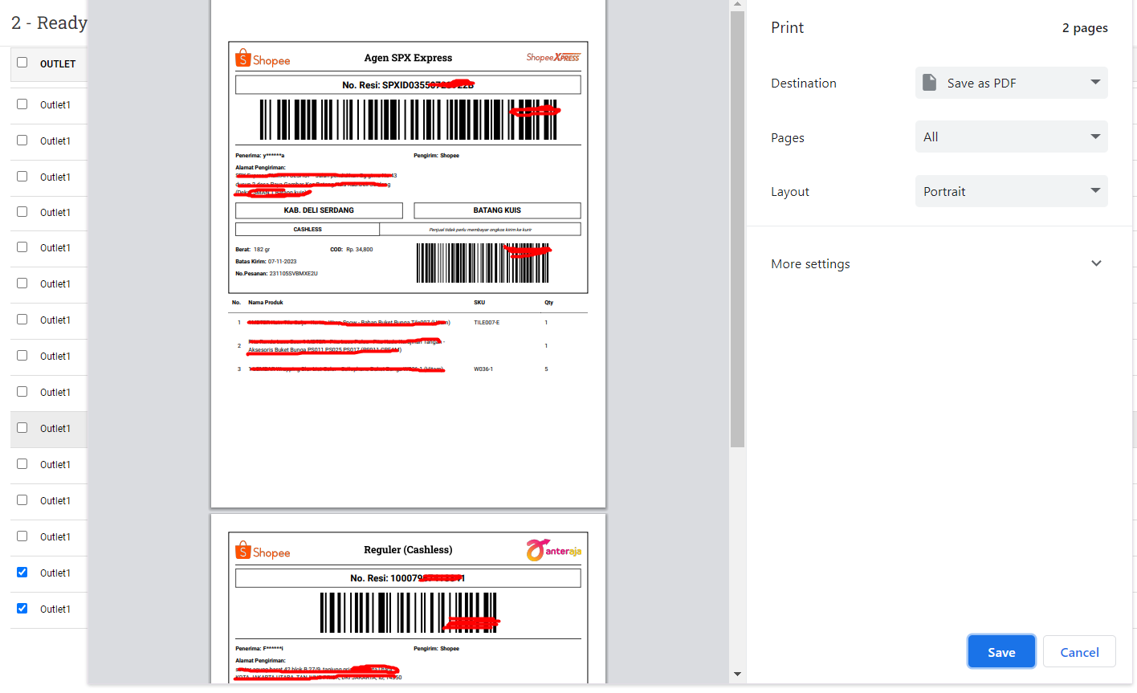Open the Destination dropdown showing Save as PDF
Screen dimensions: 1137x693
(x=1012, y=83)
